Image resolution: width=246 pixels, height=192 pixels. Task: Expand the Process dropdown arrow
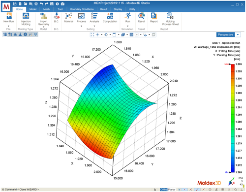(81, 26)
